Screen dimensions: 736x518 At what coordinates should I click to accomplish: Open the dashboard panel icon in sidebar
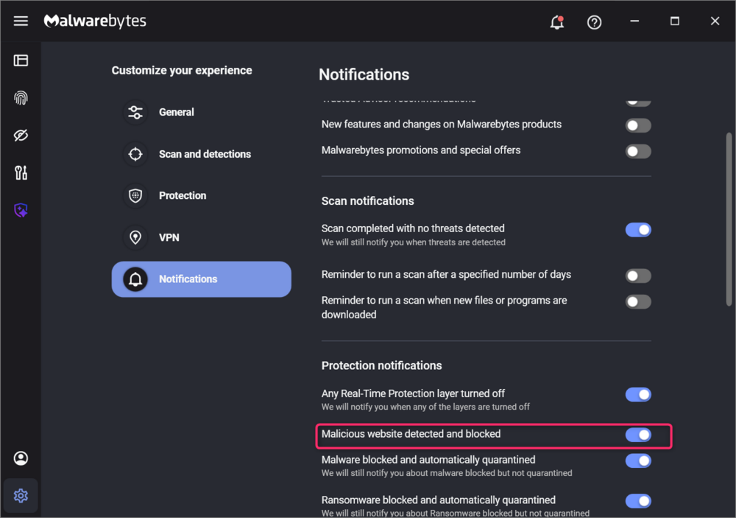[21, 60]
